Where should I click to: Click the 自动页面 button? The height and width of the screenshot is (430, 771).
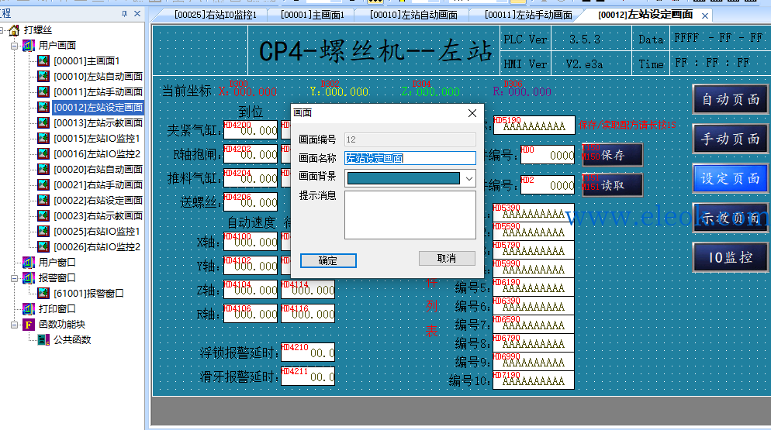pos(730,100)
